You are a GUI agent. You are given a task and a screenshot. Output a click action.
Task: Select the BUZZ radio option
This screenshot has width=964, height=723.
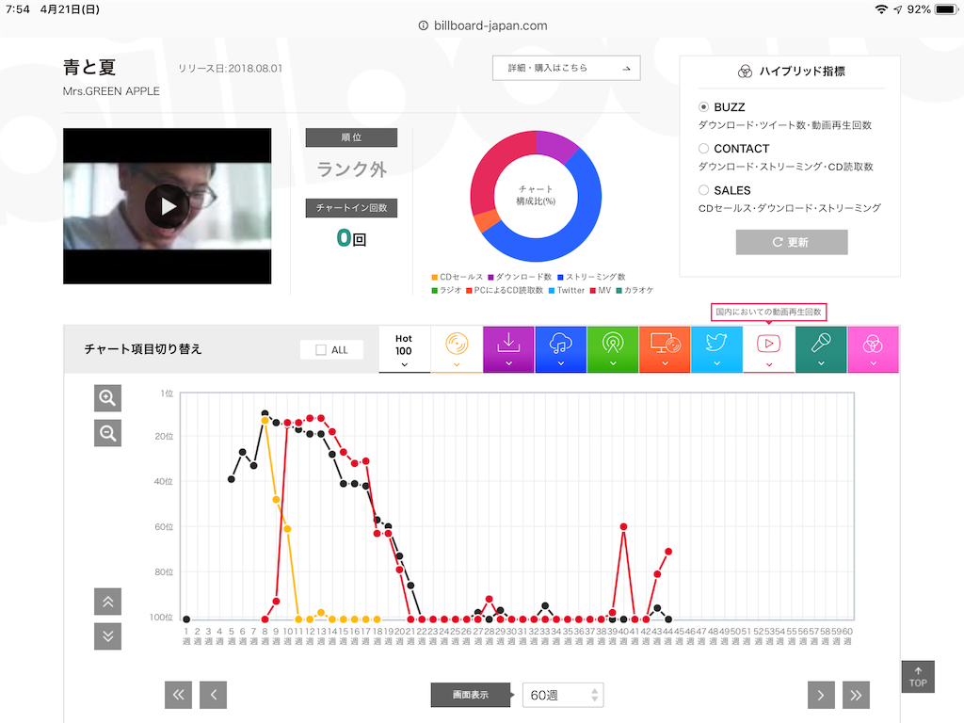pyautogui.click(x=703, y=107)
